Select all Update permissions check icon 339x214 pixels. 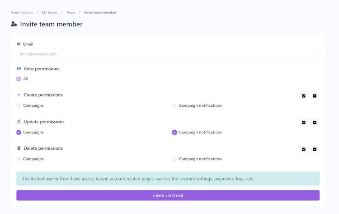pyautogui.click(x=304, y=123)
